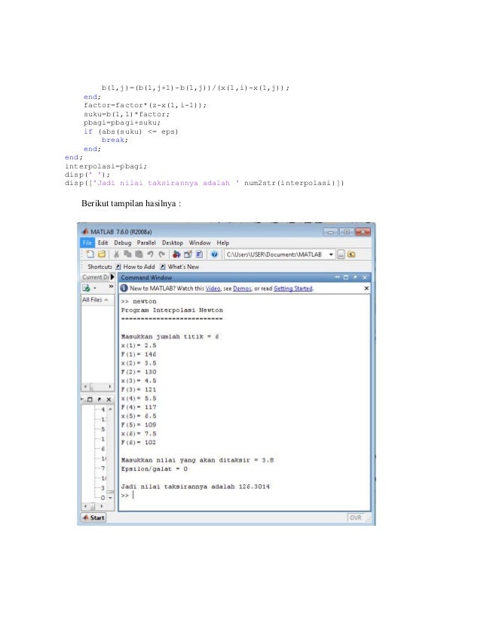Go up one directory level icon
Screen dimensions: 481x624
point(351,255)
